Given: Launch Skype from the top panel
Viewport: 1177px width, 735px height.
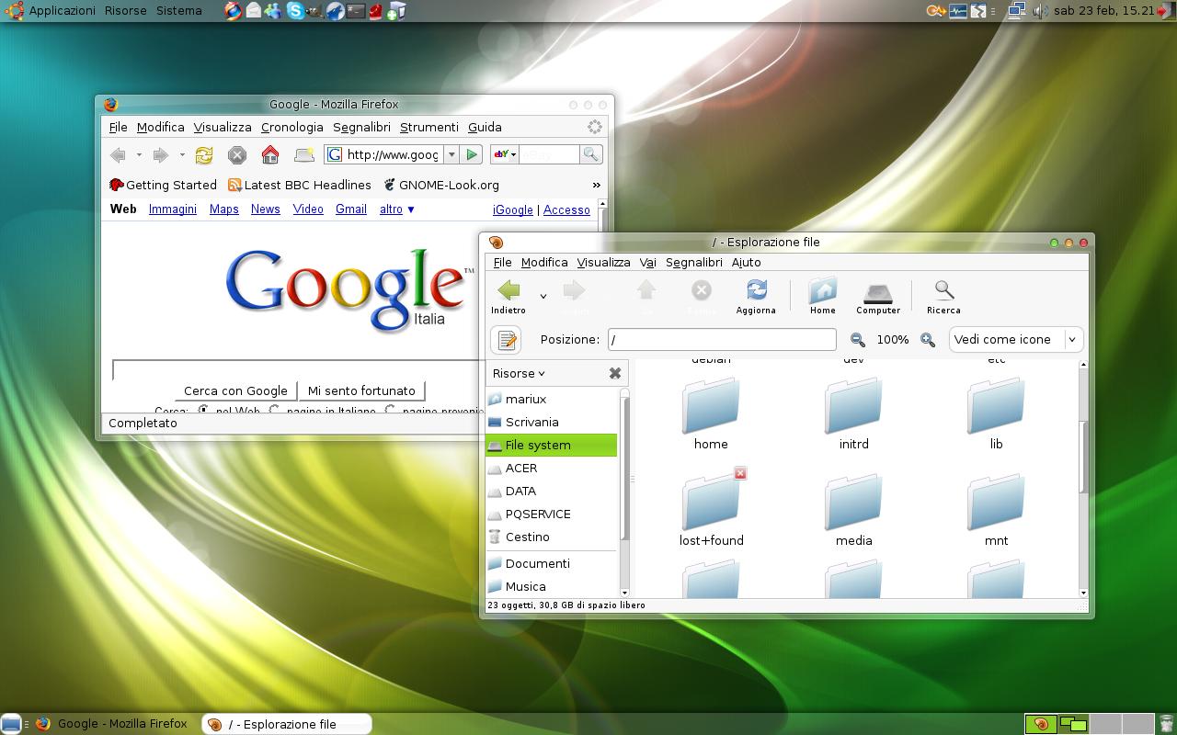Looking at the screenshot, I should point(295,11).
